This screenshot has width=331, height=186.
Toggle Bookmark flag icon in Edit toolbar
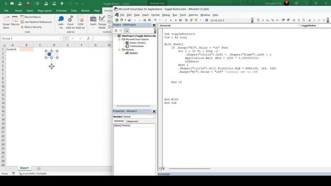(309, 20)
